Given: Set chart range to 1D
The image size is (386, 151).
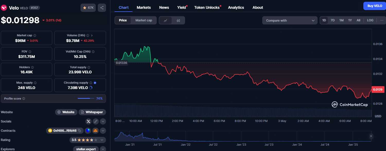Looking at the screenshot, I should (x=324, y=20).
